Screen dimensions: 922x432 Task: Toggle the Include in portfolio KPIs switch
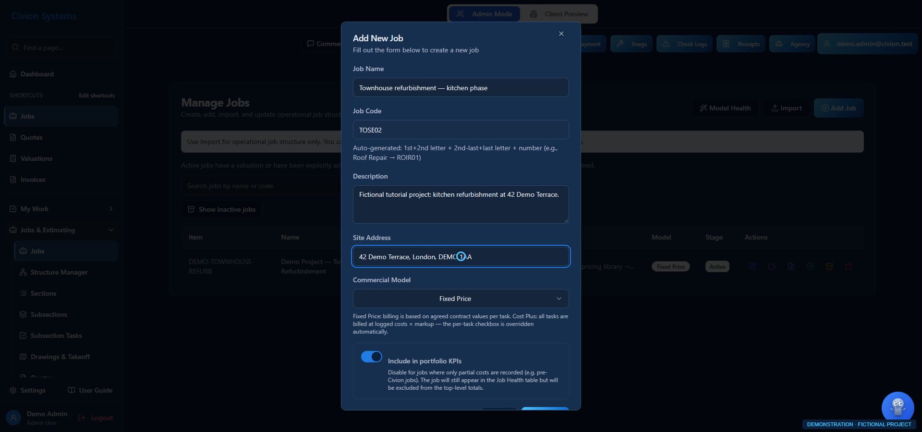pos(371,357)
